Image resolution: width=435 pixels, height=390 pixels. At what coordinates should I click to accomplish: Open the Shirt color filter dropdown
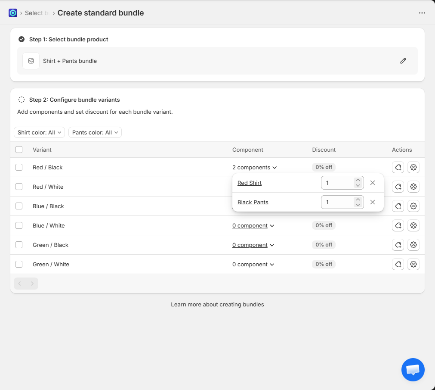[x=39, y=132]
